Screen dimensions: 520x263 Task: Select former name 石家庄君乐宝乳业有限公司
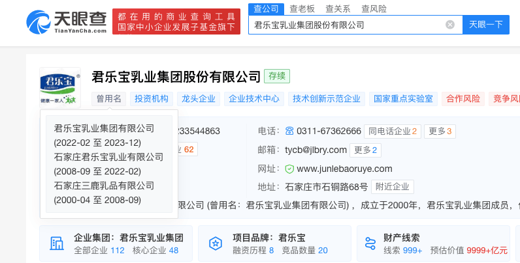click(x=108, y=157)
